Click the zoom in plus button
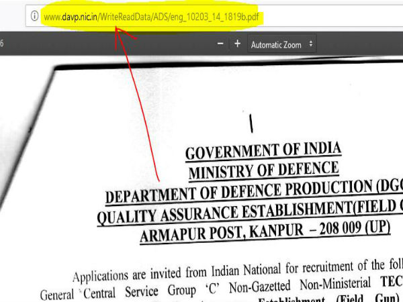This screenshot has width=403, height=302. click(x=238, y=44)
